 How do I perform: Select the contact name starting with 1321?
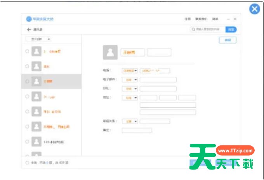click(54, 142)
